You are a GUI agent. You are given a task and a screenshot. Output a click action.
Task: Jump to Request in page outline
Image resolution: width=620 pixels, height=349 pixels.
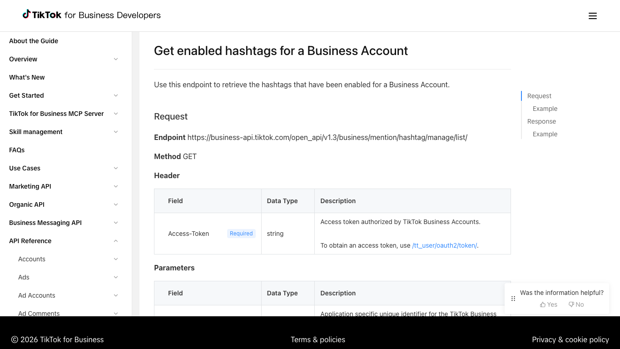click(x=539, y=96)
